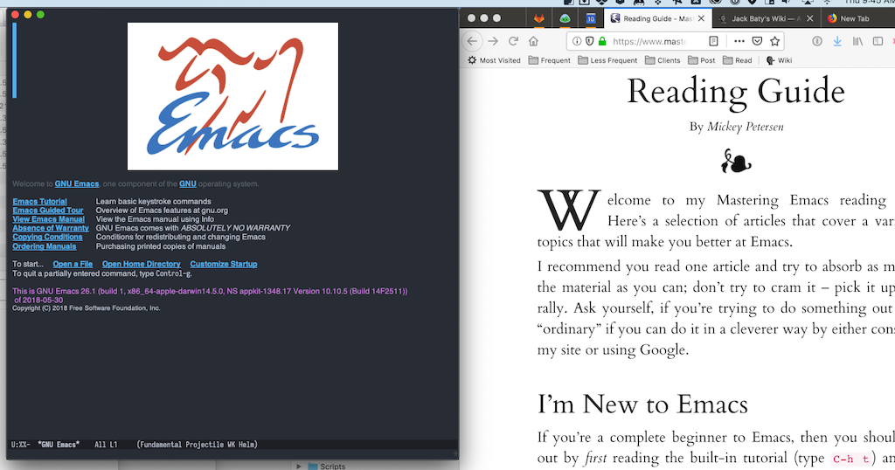This screenshot has height=470, width=895.
Task: Open Post bookmarks folder
Action: pos(702,60)
